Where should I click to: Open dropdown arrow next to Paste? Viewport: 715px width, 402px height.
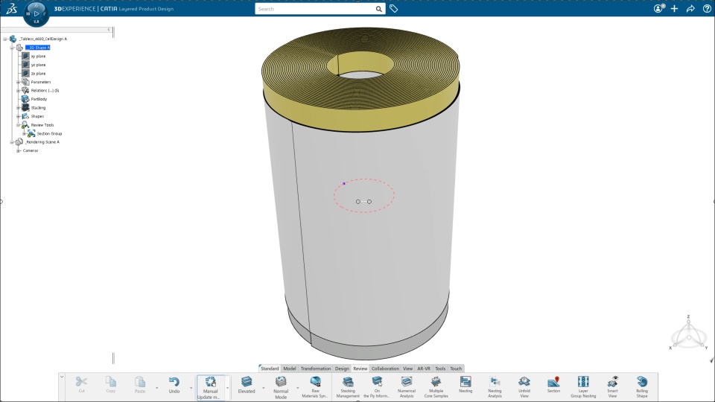click(157, 388)
